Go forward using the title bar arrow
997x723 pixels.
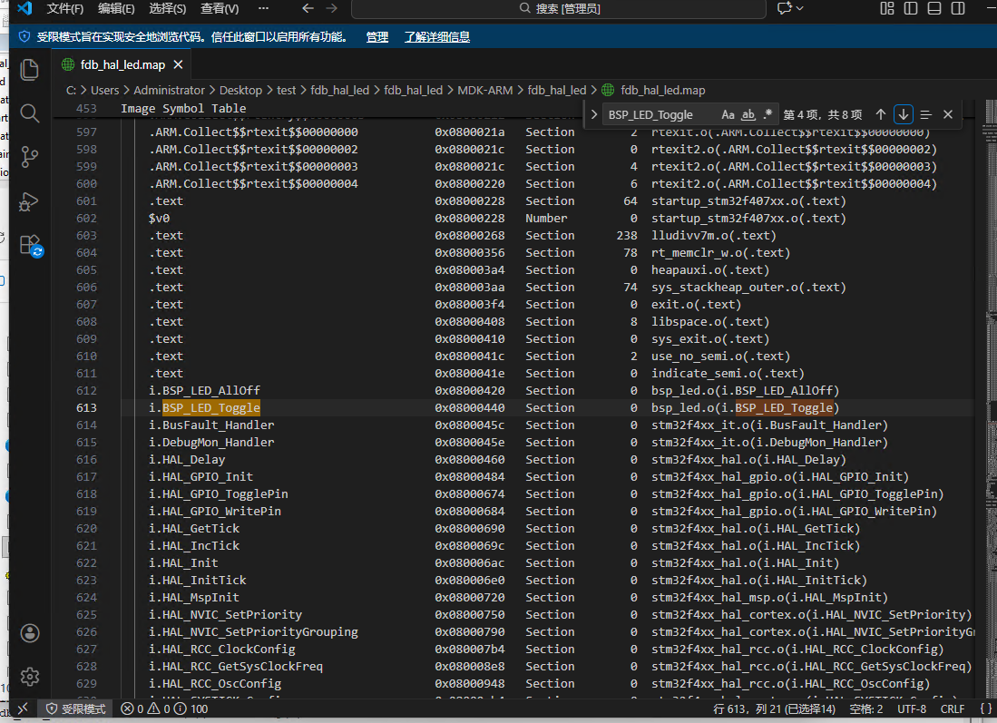pos(331,8)
